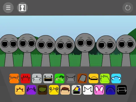Image resolution: width=136 pixels, height=102 pixels.
Task: Select the pink bunny-ears icon
Action: click(x=99, y=90)
